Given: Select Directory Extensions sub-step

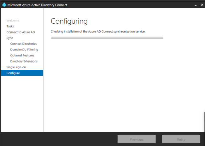Looking at the screenshot, I should [x=24, y=61].
